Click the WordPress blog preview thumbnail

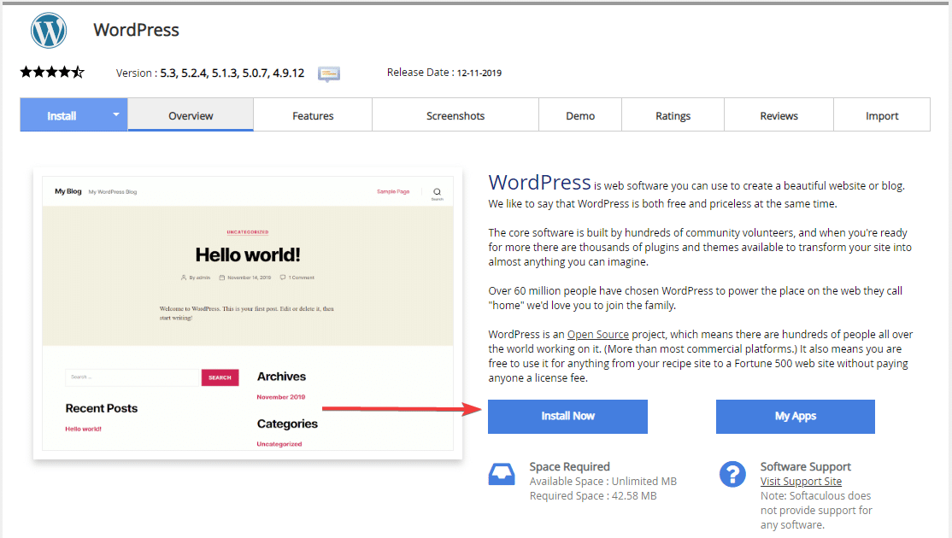coord(248,313)
